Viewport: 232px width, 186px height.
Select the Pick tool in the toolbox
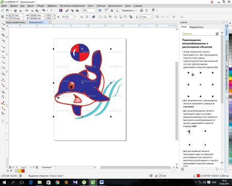click(3, 23)
